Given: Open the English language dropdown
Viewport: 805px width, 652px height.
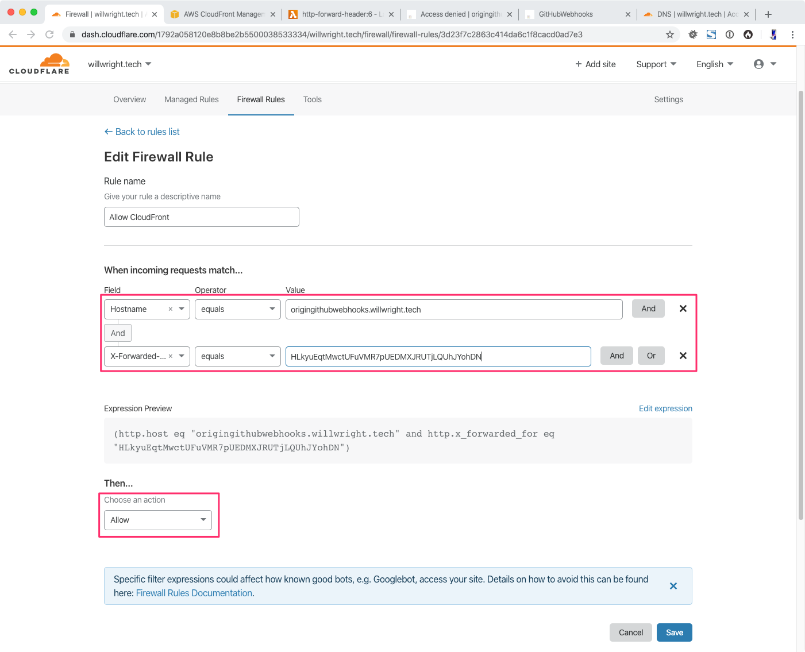Looking at the screenshot, I should pos(715,64).
